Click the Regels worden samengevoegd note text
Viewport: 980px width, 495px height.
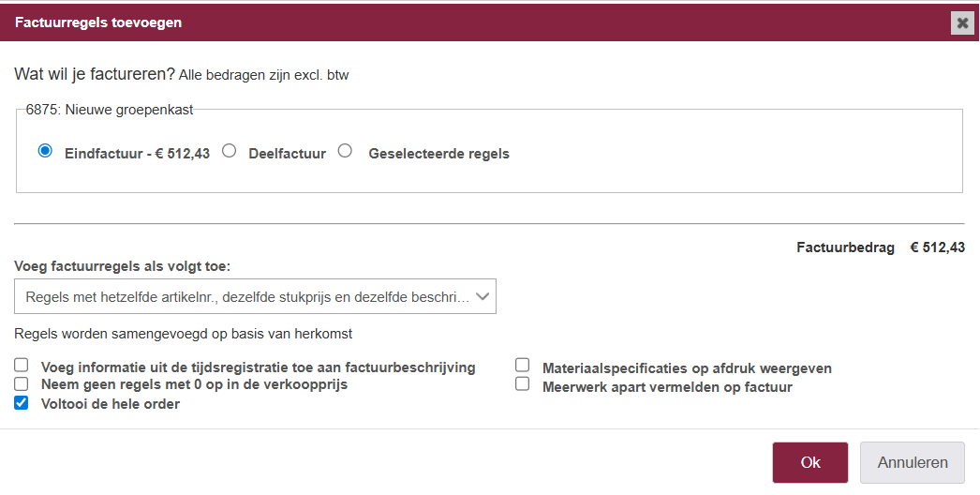(183, 334)
